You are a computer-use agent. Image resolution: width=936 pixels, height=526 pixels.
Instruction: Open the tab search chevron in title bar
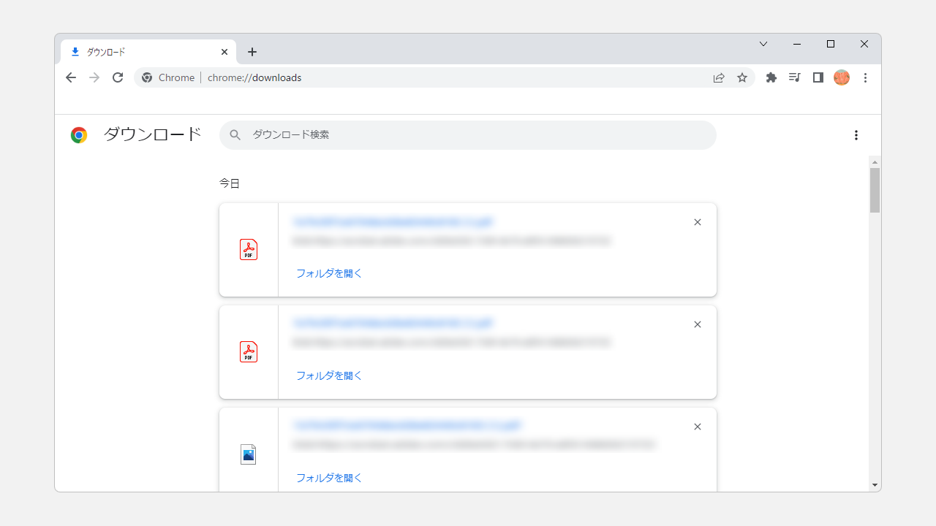tap(763, 44)
